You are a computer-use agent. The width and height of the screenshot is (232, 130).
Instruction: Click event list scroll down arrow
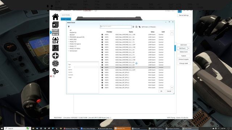tap(172, 87)
